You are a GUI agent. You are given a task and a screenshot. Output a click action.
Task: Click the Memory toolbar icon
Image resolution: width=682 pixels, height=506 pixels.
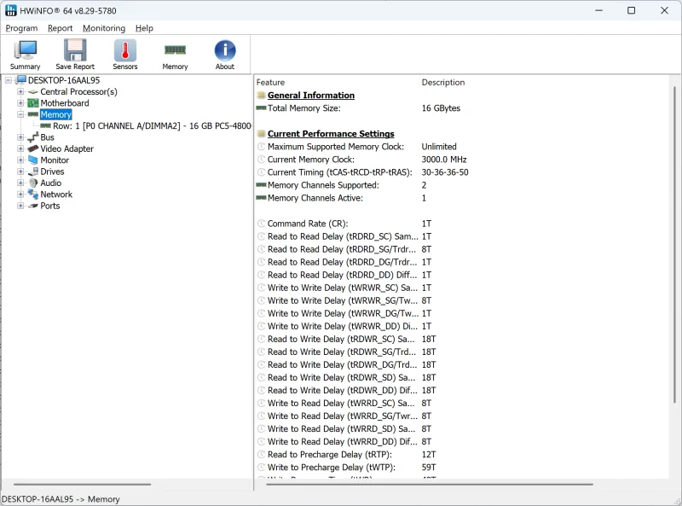point(175,55)
